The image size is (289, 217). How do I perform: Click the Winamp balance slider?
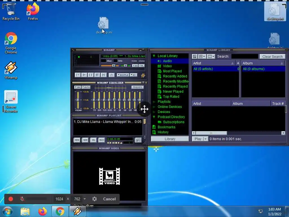125,66
